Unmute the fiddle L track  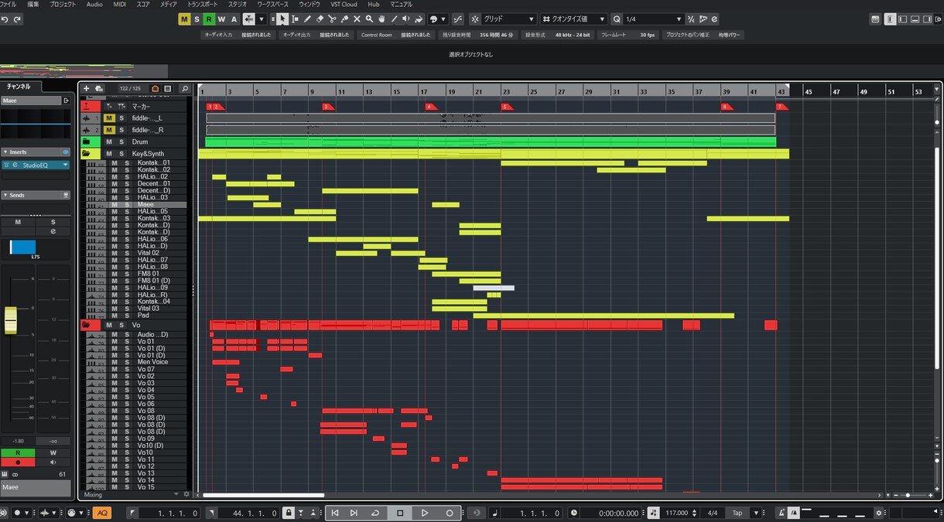click(109, 118)
